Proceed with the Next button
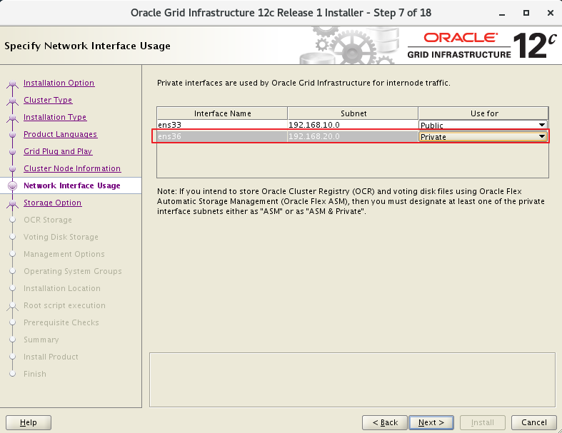Image resolution: width=562 pixels, height=433 pixels. coord(431,422)
